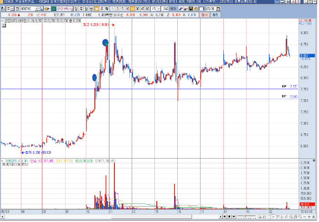Click the stock name box 선진뷰티사
The height and width of the screenshot is (222, 319).
(64, 9)
